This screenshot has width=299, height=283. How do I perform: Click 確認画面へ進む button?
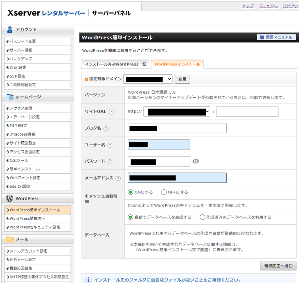click(278, 266)
